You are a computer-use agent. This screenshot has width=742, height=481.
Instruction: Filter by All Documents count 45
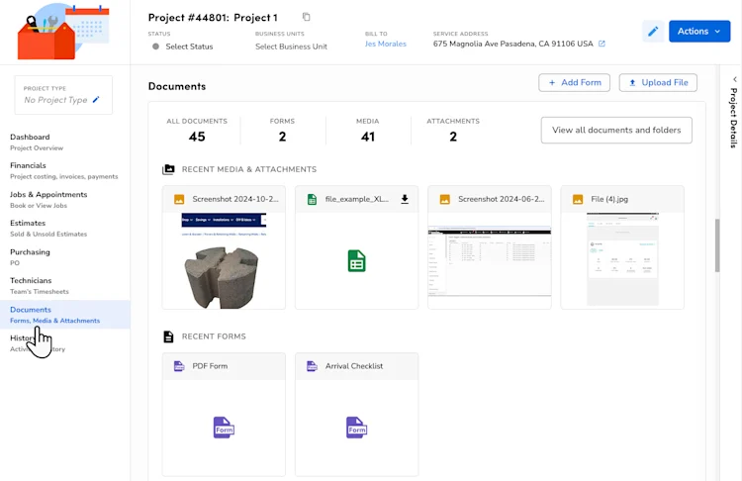tap(197, 131)
